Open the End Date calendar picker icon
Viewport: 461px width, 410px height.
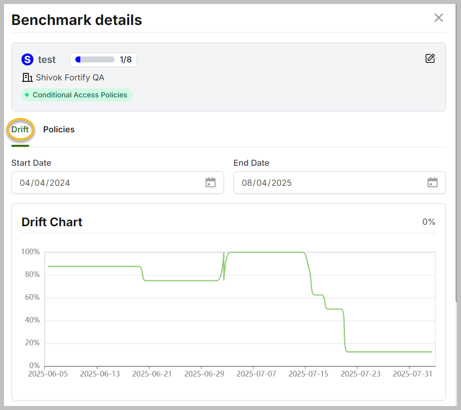(x=432, y=183)
